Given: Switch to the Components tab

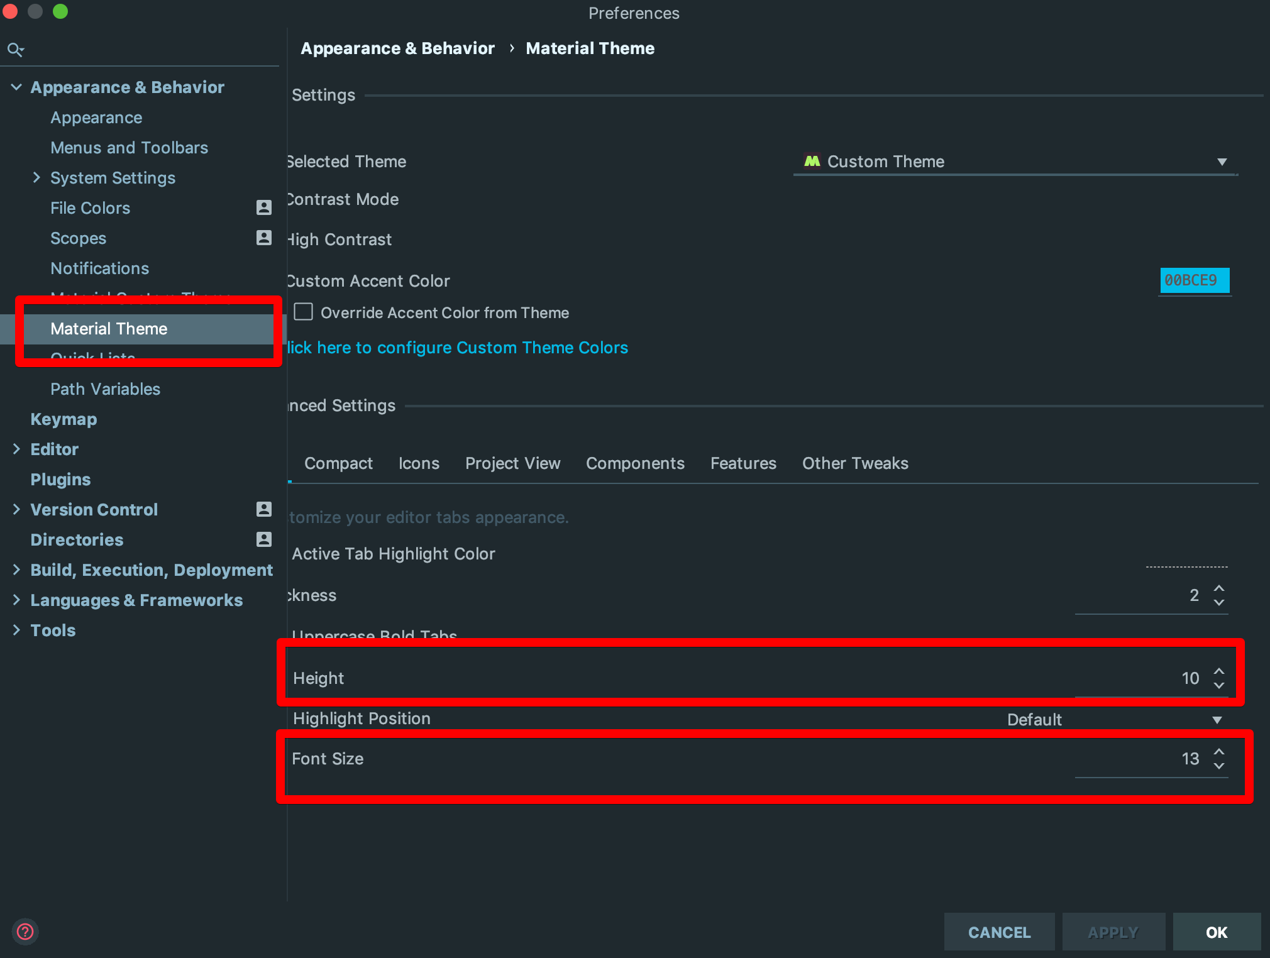Looking at the screenshot, I should point(635,463).
